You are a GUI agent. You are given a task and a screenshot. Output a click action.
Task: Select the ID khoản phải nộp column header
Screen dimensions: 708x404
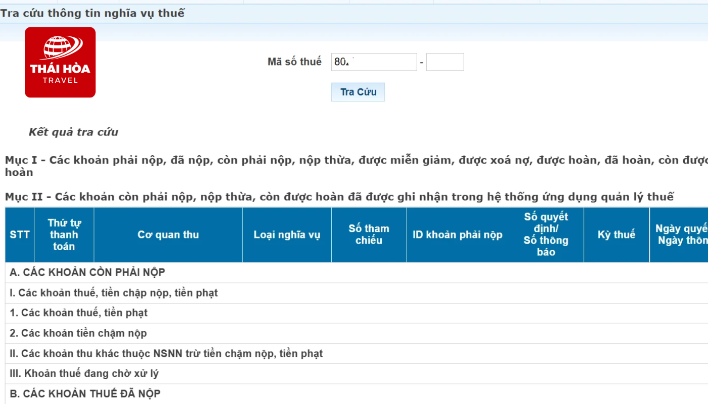(458, 235)
